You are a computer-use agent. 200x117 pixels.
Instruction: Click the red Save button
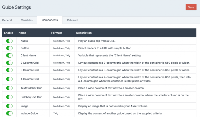point(191,7)
